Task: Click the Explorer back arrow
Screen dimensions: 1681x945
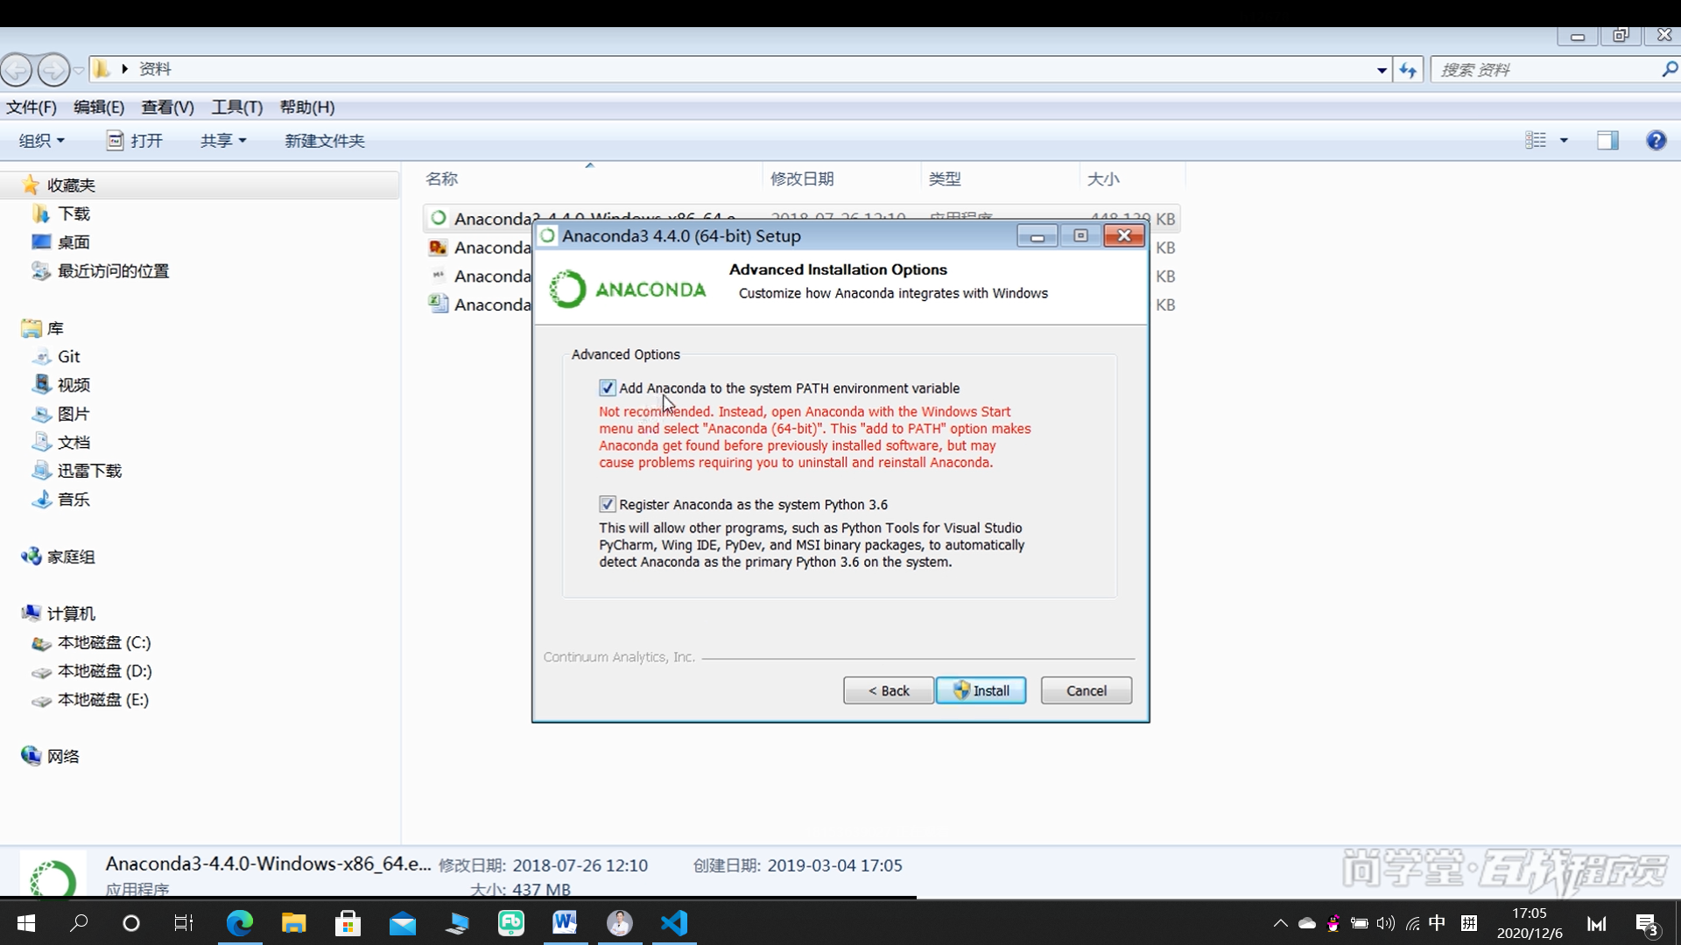Action: pyautogui.click(x=17, y=69)
